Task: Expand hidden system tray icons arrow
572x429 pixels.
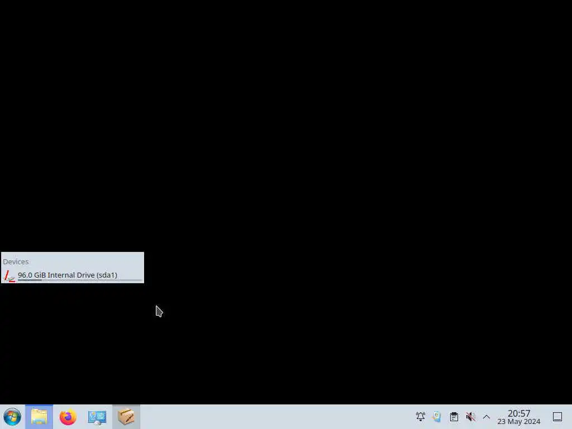Action: [x=487, y=417]
